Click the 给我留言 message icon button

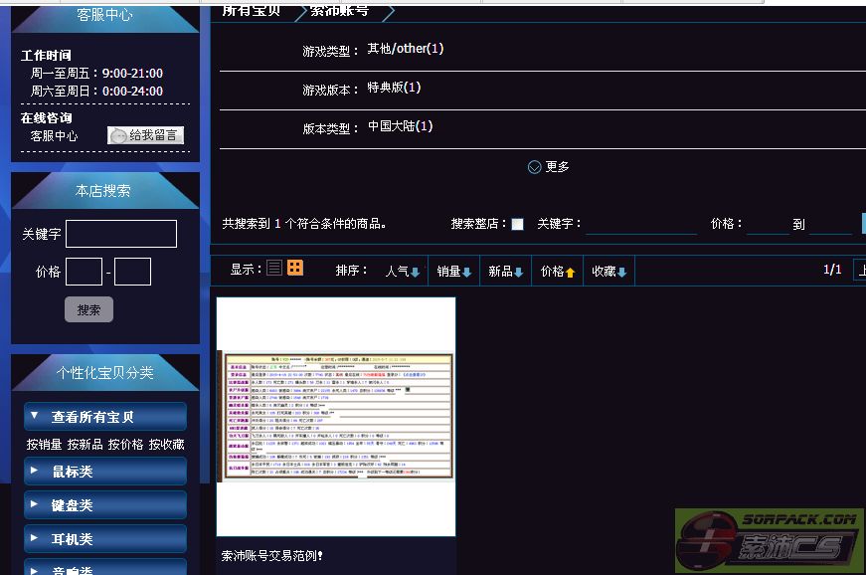pos(146,135)
